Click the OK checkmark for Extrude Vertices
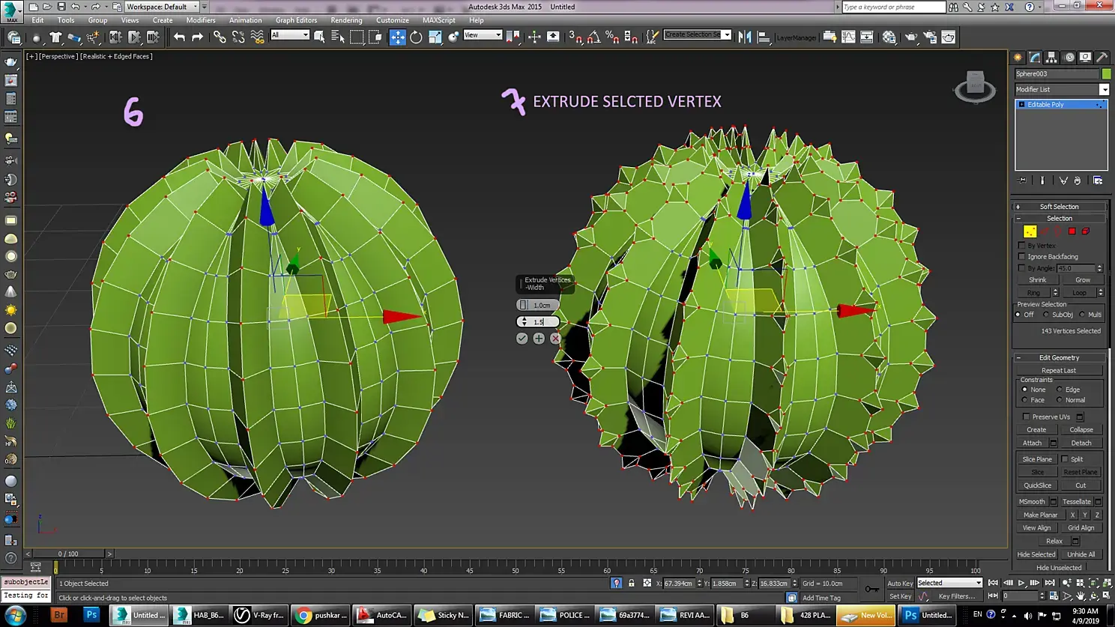 click(x=522, y=339)
